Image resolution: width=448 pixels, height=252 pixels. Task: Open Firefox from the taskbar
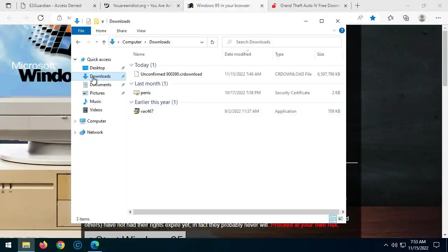43,245
